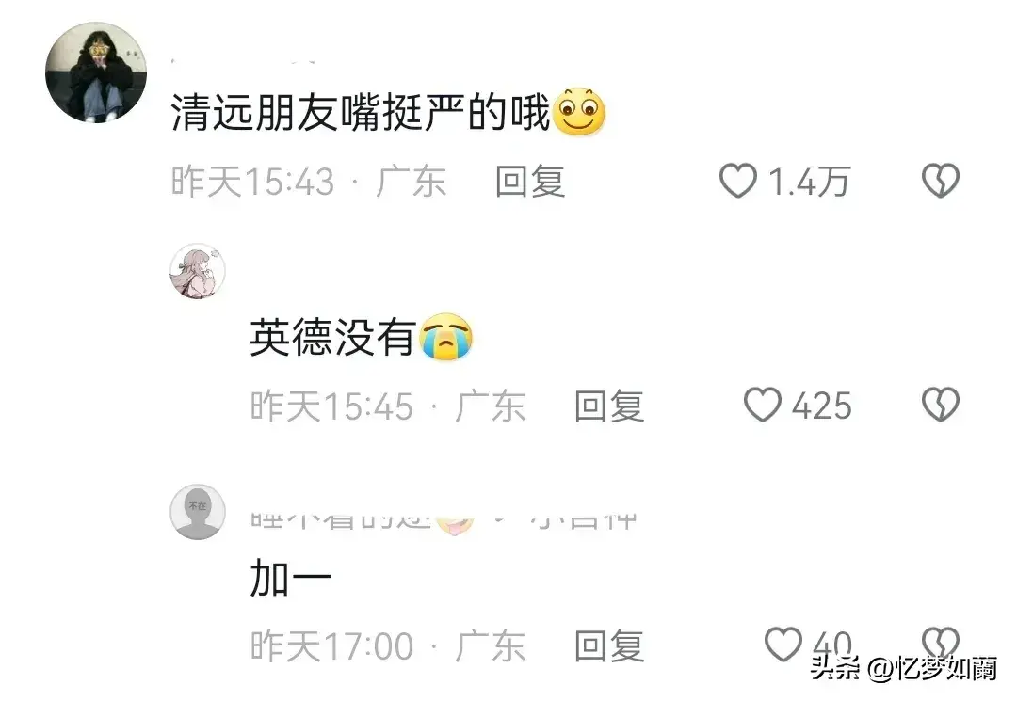Tap the 昨天15:43 · 广东 timestamp
Image resolution: width=1017 pixels, height=701 pixels.
(308, 181)
